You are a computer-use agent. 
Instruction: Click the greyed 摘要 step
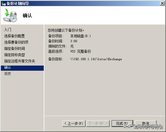click(8, 74)
